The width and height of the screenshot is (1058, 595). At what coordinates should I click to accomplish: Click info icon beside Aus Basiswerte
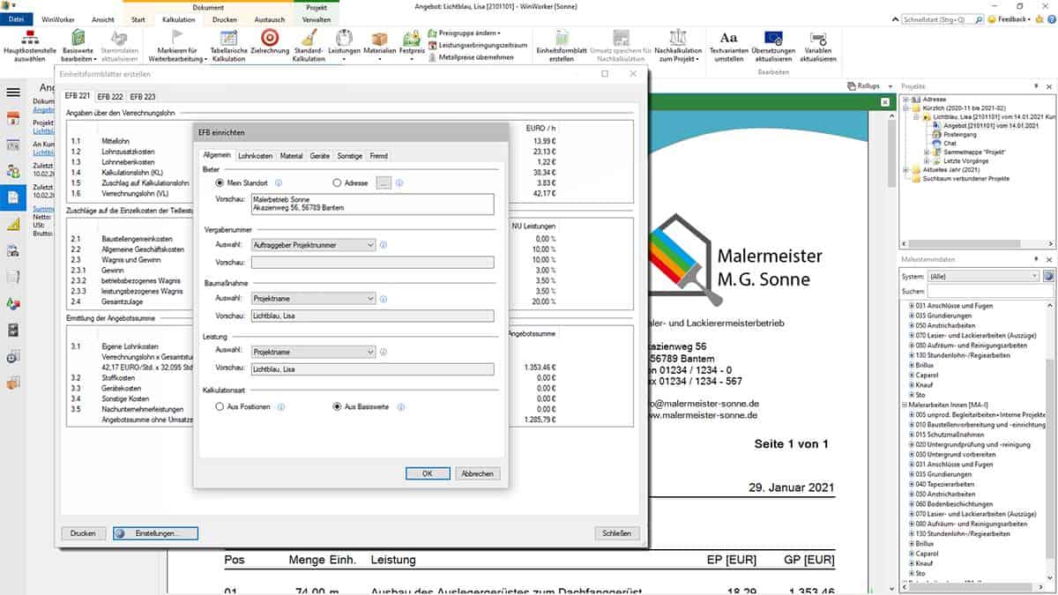point(400,407)
